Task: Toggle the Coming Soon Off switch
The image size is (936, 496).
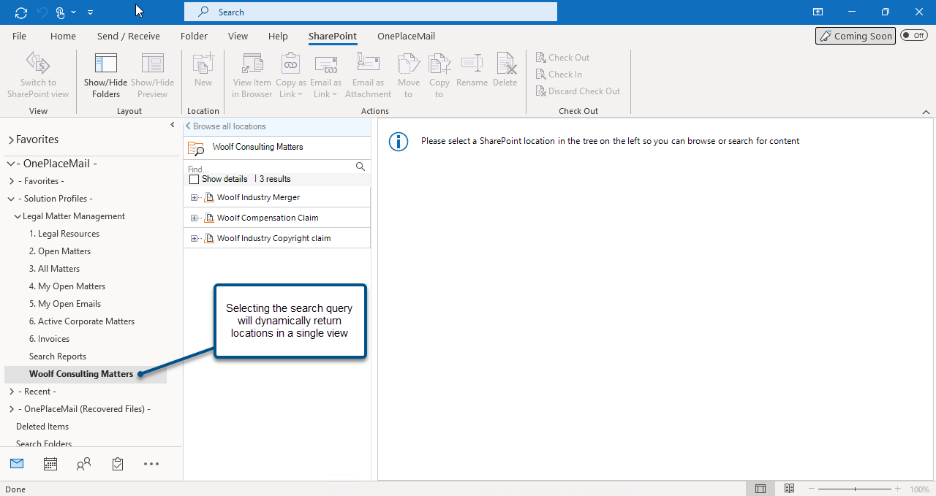Action: click(x=914, y=35)
